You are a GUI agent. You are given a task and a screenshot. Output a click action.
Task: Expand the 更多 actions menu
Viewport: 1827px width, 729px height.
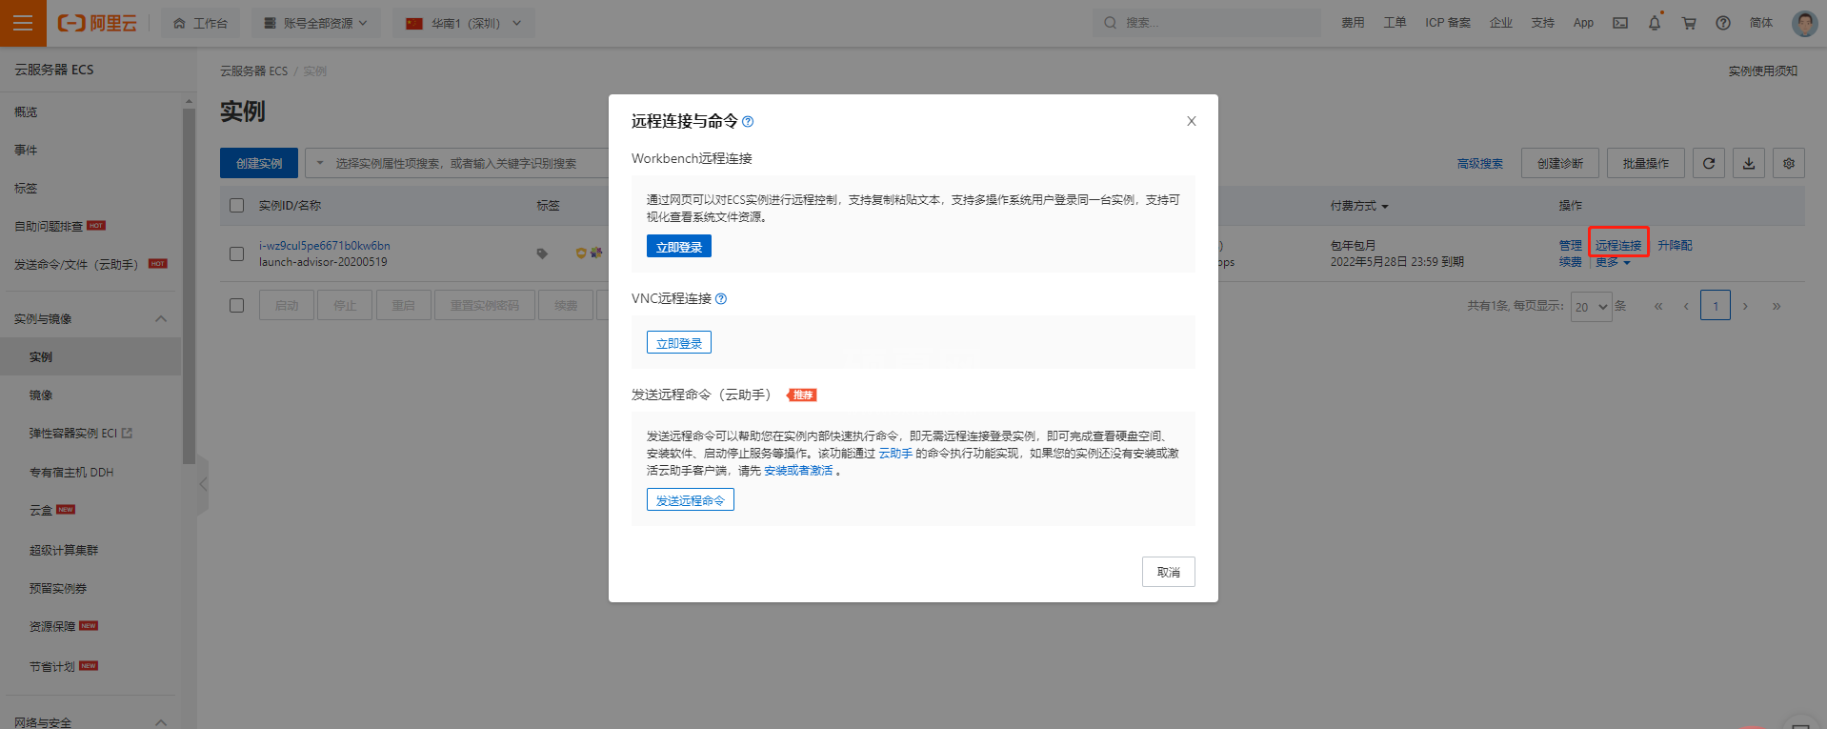1614,262
